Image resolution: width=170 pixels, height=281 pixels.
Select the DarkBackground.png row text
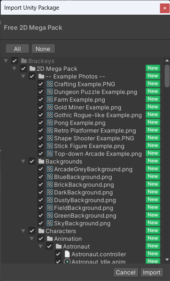[83, 192]
